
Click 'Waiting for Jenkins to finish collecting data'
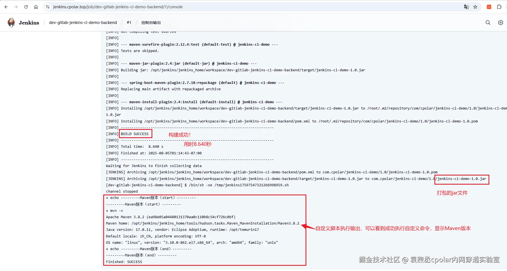click(154, 166)
